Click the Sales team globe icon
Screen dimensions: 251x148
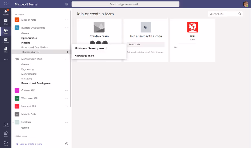point(192,27)
